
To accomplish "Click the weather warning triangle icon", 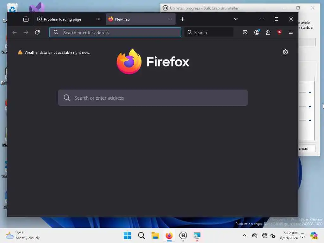I will (x=20, y=52).
